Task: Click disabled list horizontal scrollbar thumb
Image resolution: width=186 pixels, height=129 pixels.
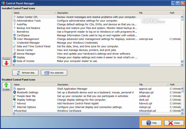Action: coord(83,113)
